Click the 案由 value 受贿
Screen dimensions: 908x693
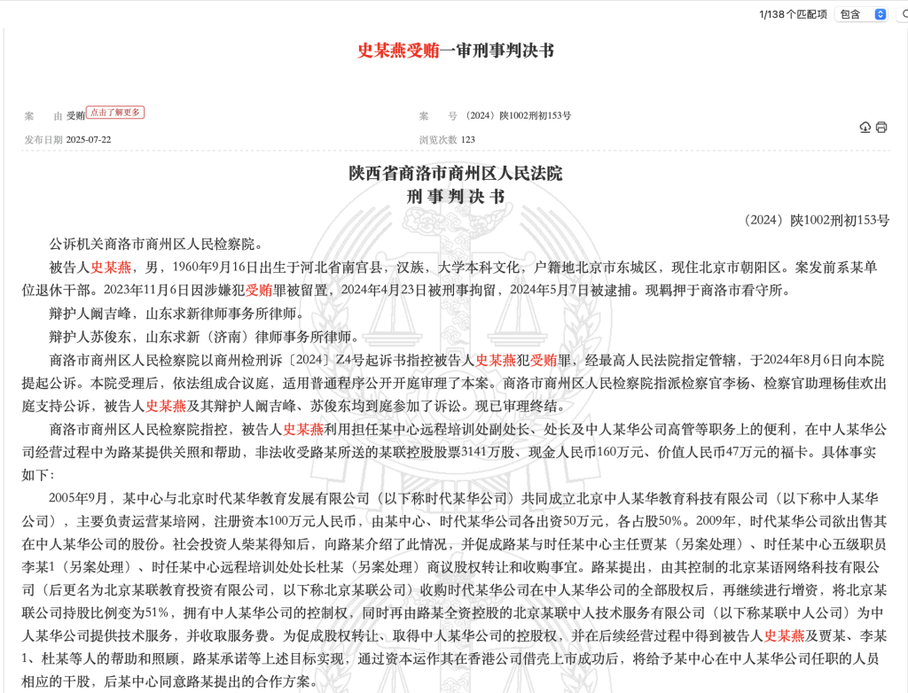[76, 116]
